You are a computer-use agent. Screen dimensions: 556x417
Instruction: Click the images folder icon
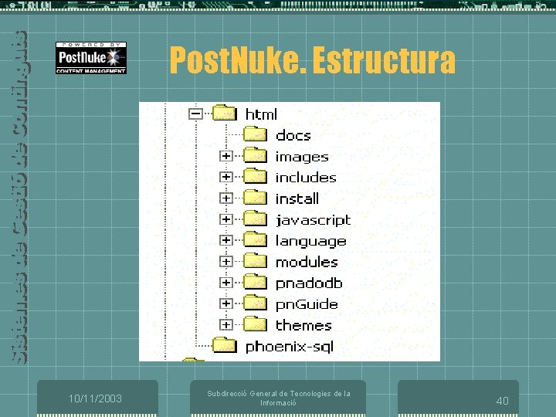(x=255, y=154)
